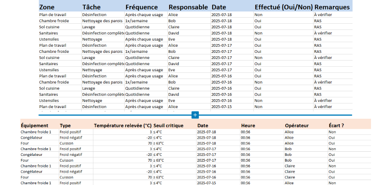The height and width of the screenshot is (185, 386).
Task: Select the Seuil critique column header
Action: 168,126
